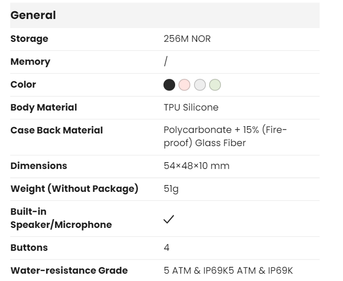Click the Storage row label
The width and height of the screenshot is (343, 281).
click(x=29, y=39)
